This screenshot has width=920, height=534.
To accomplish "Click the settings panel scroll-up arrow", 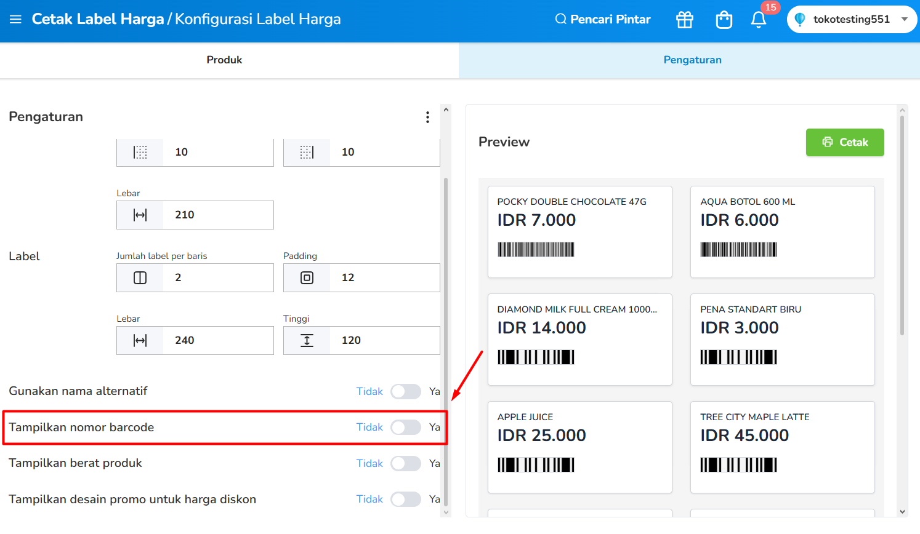I will [446, 110].
